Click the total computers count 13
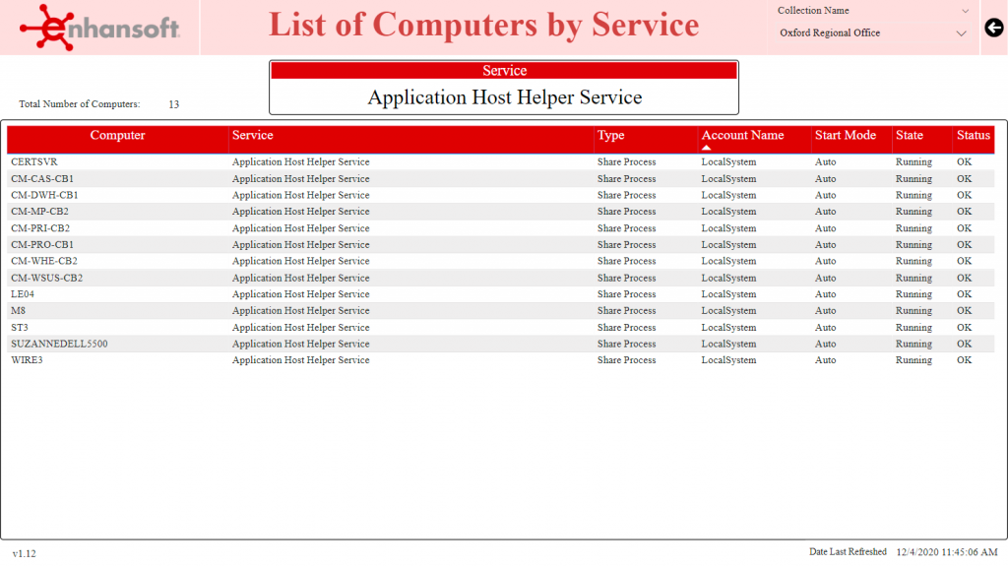 tap(173, 104)
